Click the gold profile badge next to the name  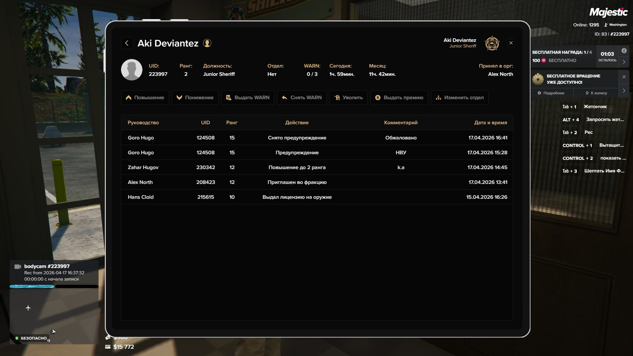click(207, 43)
